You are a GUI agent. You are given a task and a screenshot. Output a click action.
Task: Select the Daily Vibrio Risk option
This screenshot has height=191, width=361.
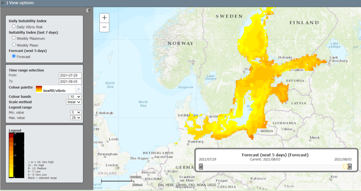tap(14, 26)
